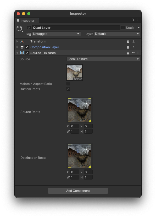Open Transform preset settings icon
Screen dimensions: 156x217
(133, 41)
